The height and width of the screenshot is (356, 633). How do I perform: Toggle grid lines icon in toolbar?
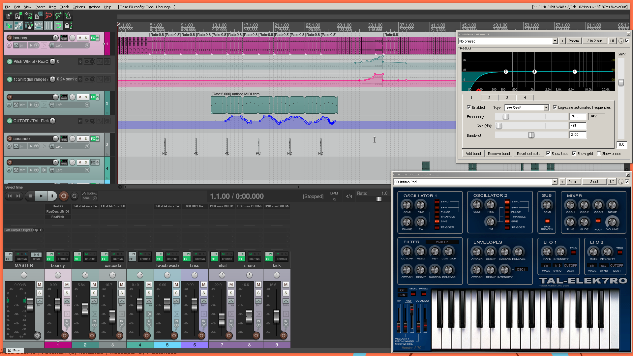[x=48, y=25]
